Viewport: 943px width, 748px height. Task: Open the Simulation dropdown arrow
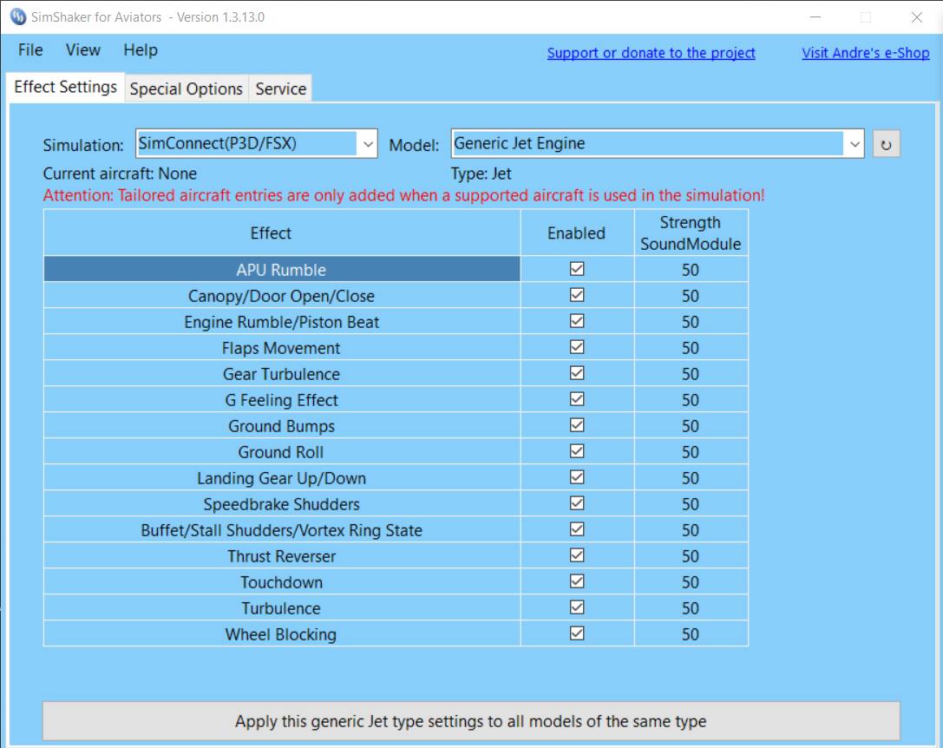click(368, 144)
